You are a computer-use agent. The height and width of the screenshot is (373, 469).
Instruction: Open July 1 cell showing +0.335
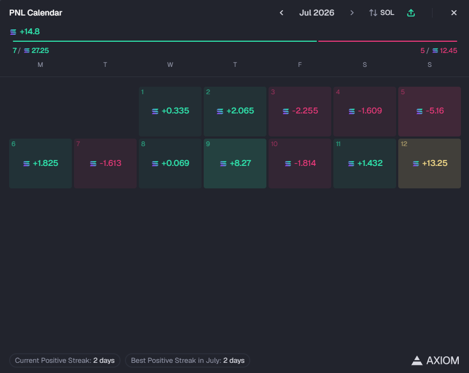(170, 111)
